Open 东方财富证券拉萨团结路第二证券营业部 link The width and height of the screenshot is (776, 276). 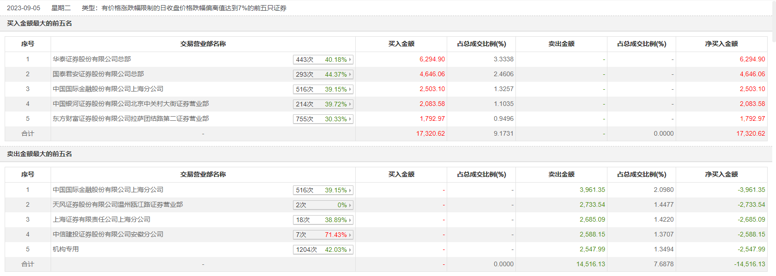point(131,118)
